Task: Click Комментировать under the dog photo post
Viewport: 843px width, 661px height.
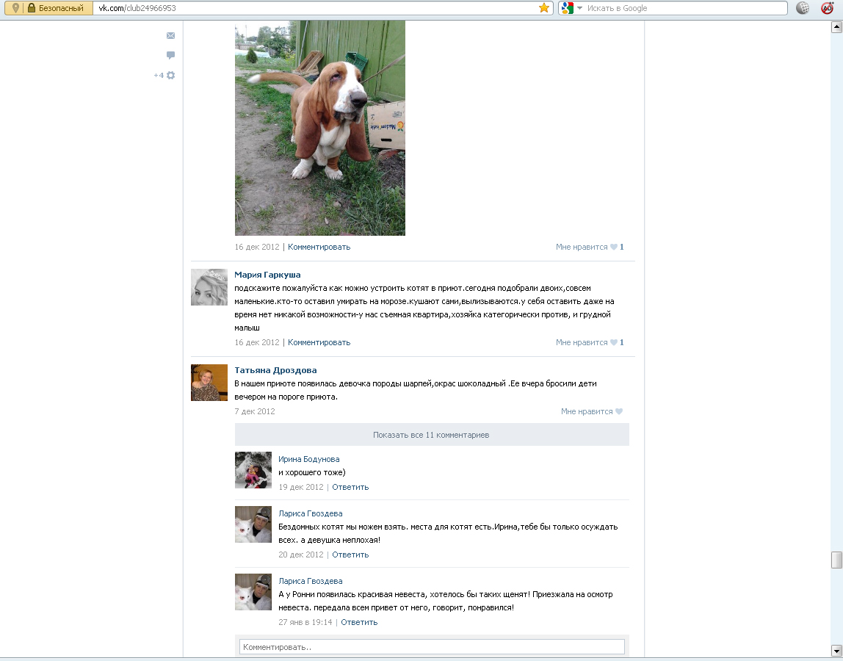Action: point(319,247)
